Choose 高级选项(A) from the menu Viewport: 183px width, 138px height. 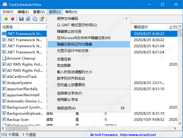point(66,108)
